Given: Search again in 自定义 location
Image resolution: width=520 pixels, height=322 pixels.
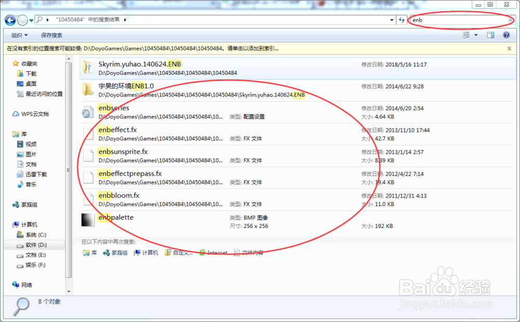Looking at the screenshot, I should [x=179, y=253].
